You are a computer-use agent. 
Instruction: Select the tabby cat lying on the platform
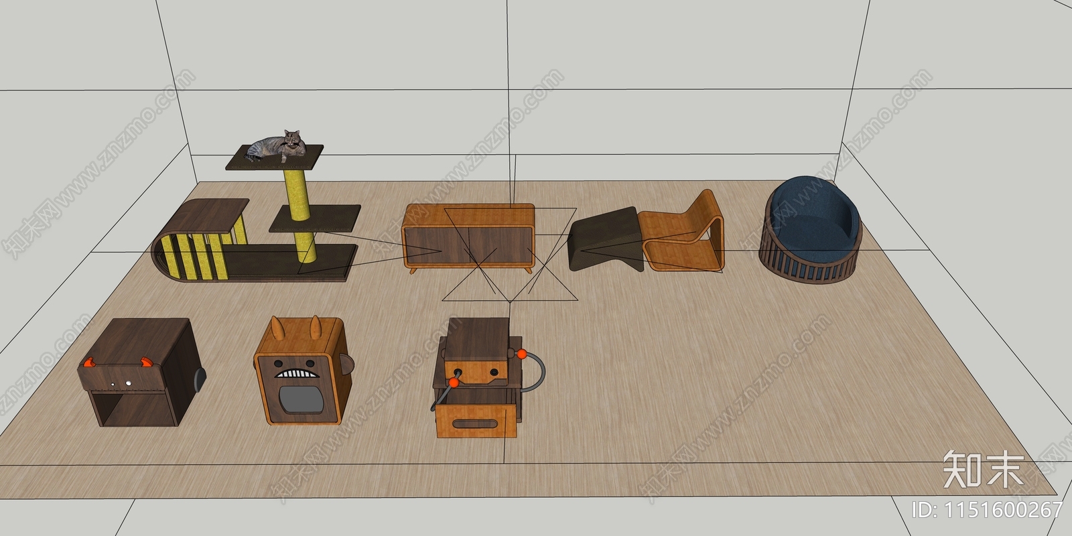coord(276,146)
